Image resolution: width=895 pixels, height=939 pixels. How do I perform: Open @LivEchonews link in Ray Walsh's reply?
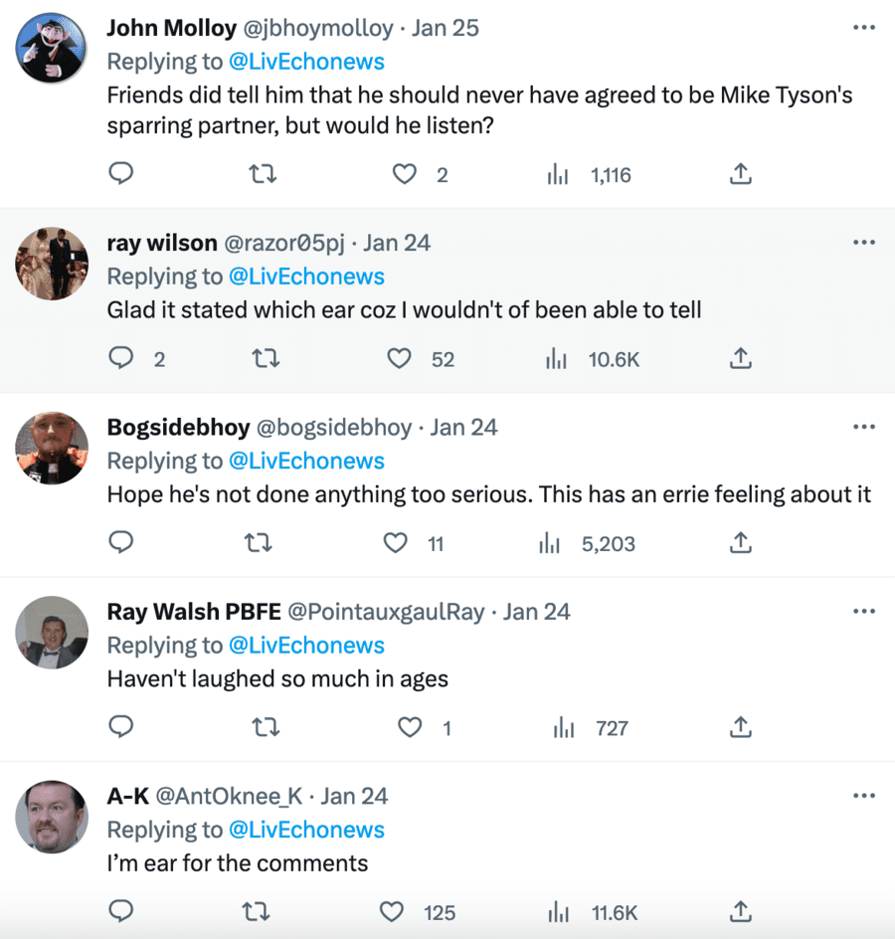[x=306, y=646]
